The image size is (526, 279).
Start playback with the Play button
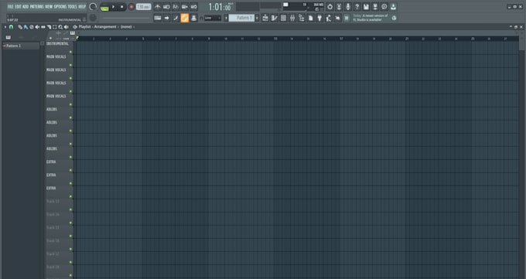[x=114, y=7]
